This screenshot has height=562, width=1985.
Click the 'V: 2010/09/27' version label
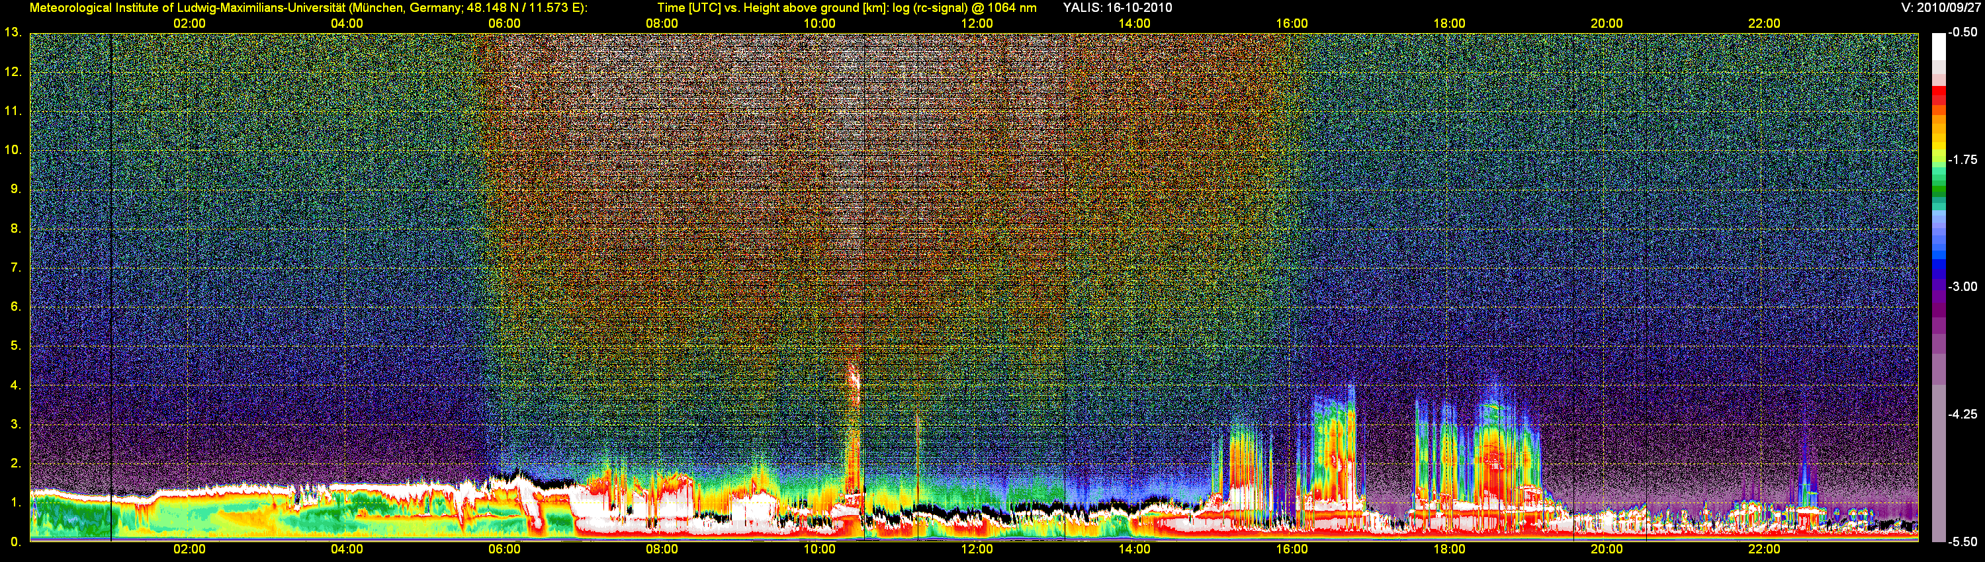click(x=1939, y=8)
